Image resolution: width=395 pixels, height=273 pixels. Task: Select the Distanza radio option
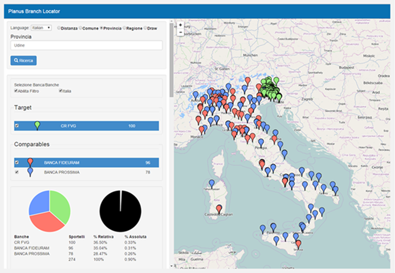[x=59, y=28]
